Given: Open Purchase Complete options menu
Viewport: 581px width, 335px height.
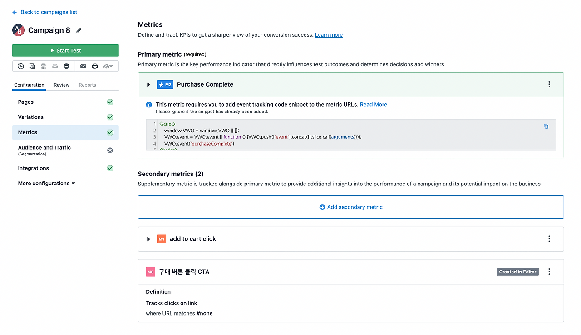Looking at the screenshot, I should pos(549,84).
